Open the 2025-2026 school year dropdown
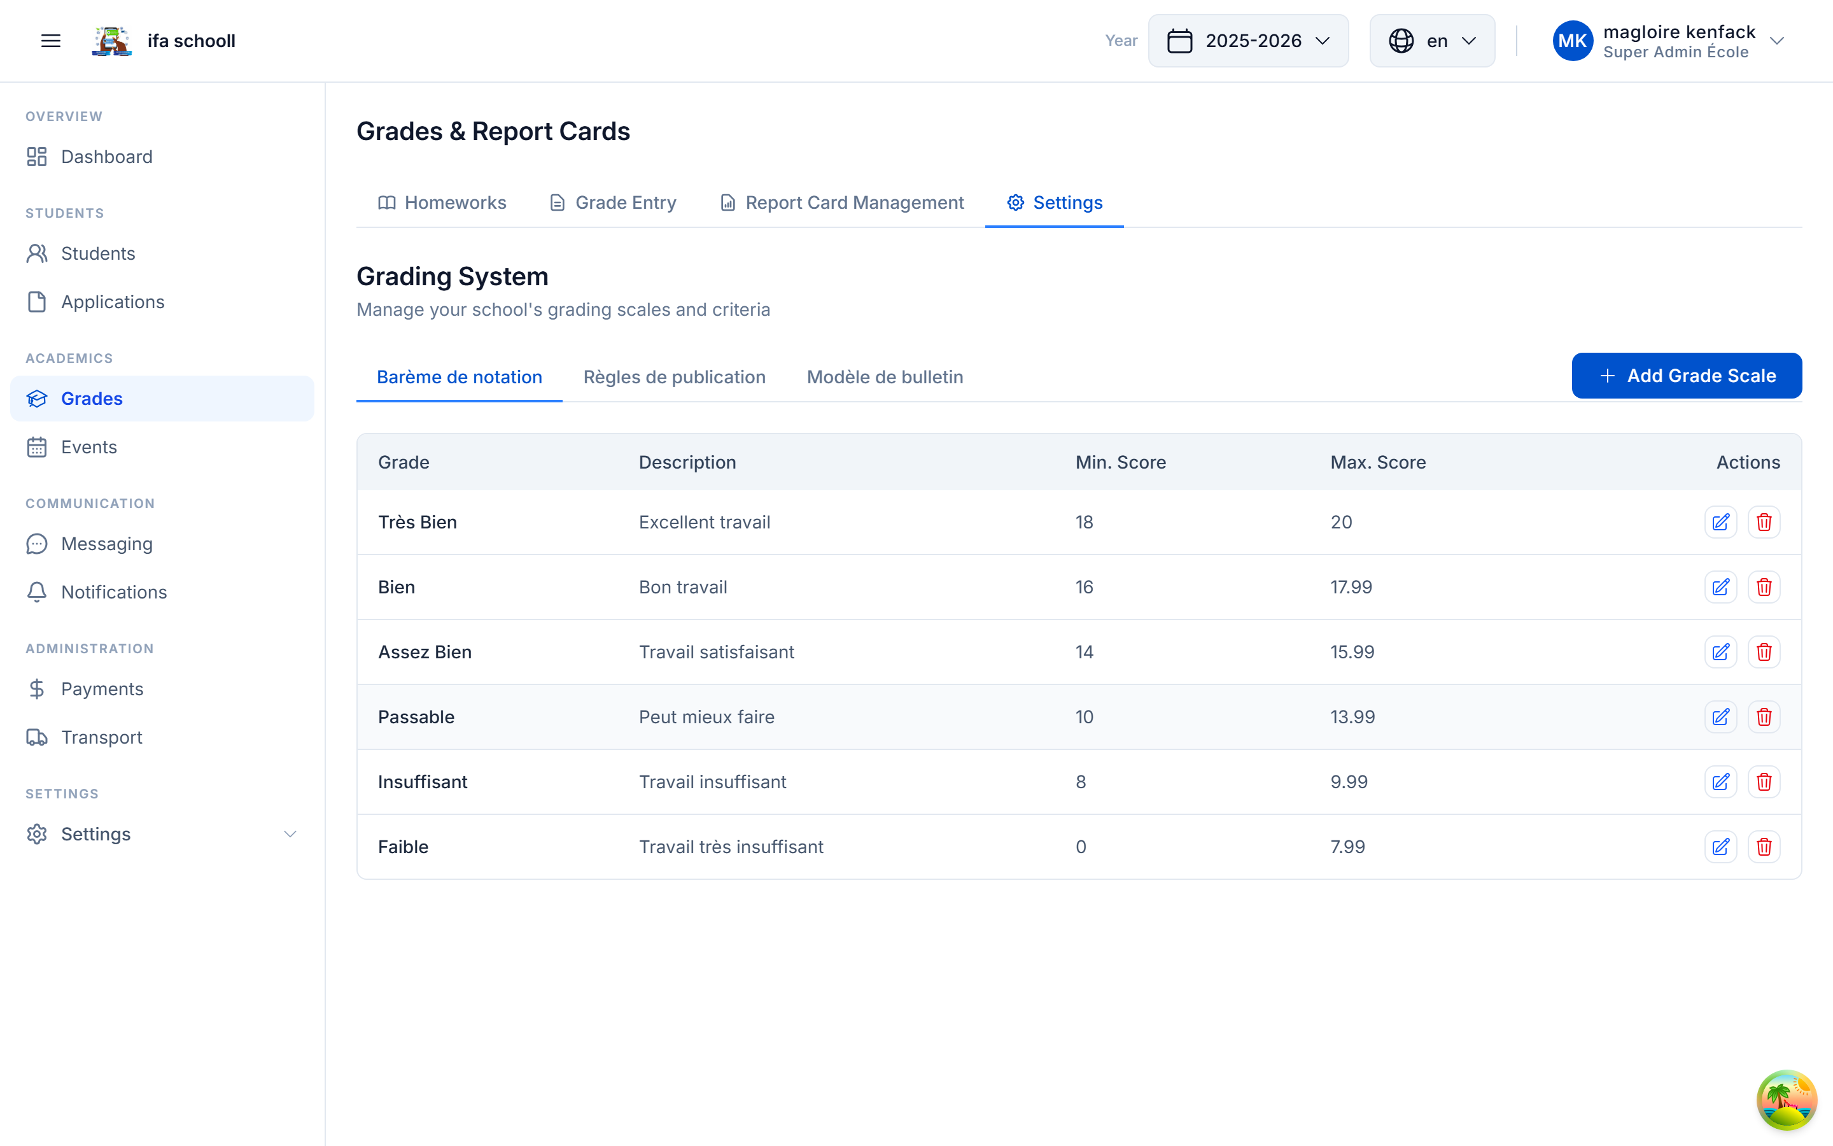Image resolution: width=1833 pixels, height=1146 pixels. tap(1248, 40)
